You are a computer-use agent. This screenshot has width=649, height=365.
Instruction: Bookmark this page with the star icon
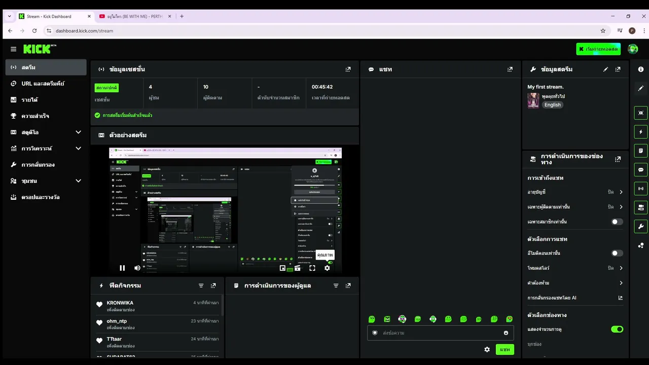click(603, 31)
